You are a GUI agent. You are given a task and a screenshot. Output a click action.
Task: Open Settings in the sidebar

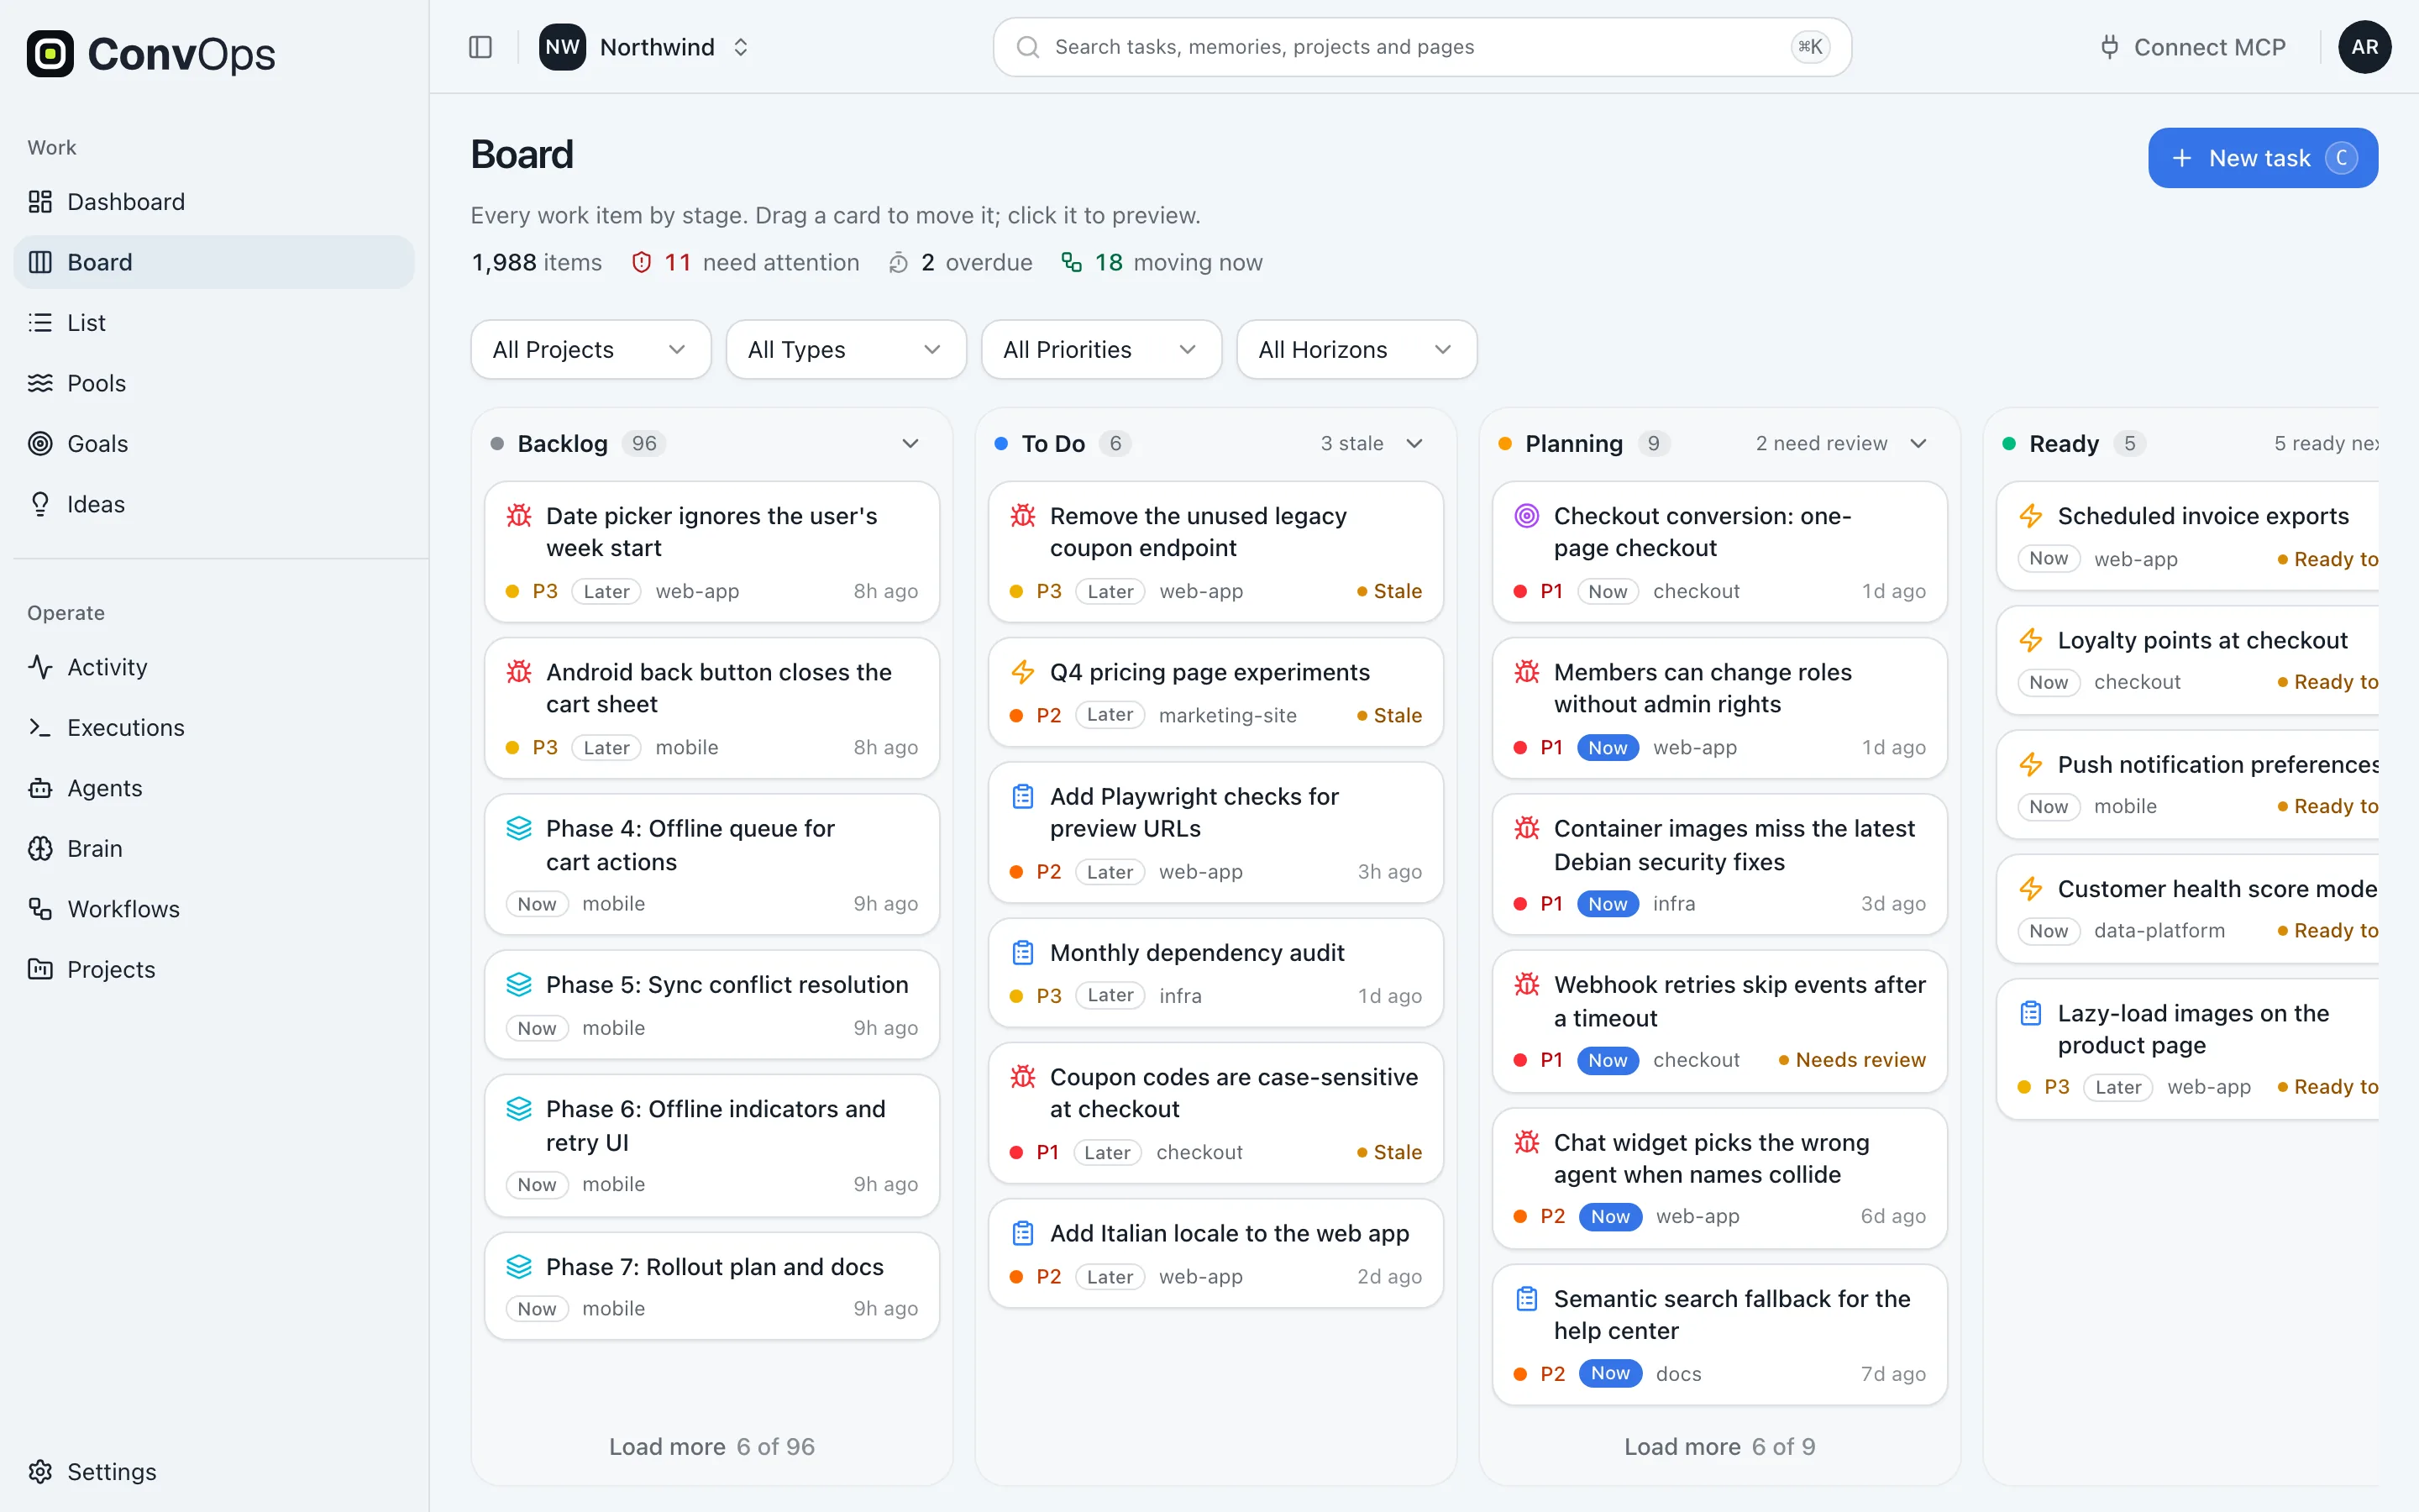click(214, 1471)
